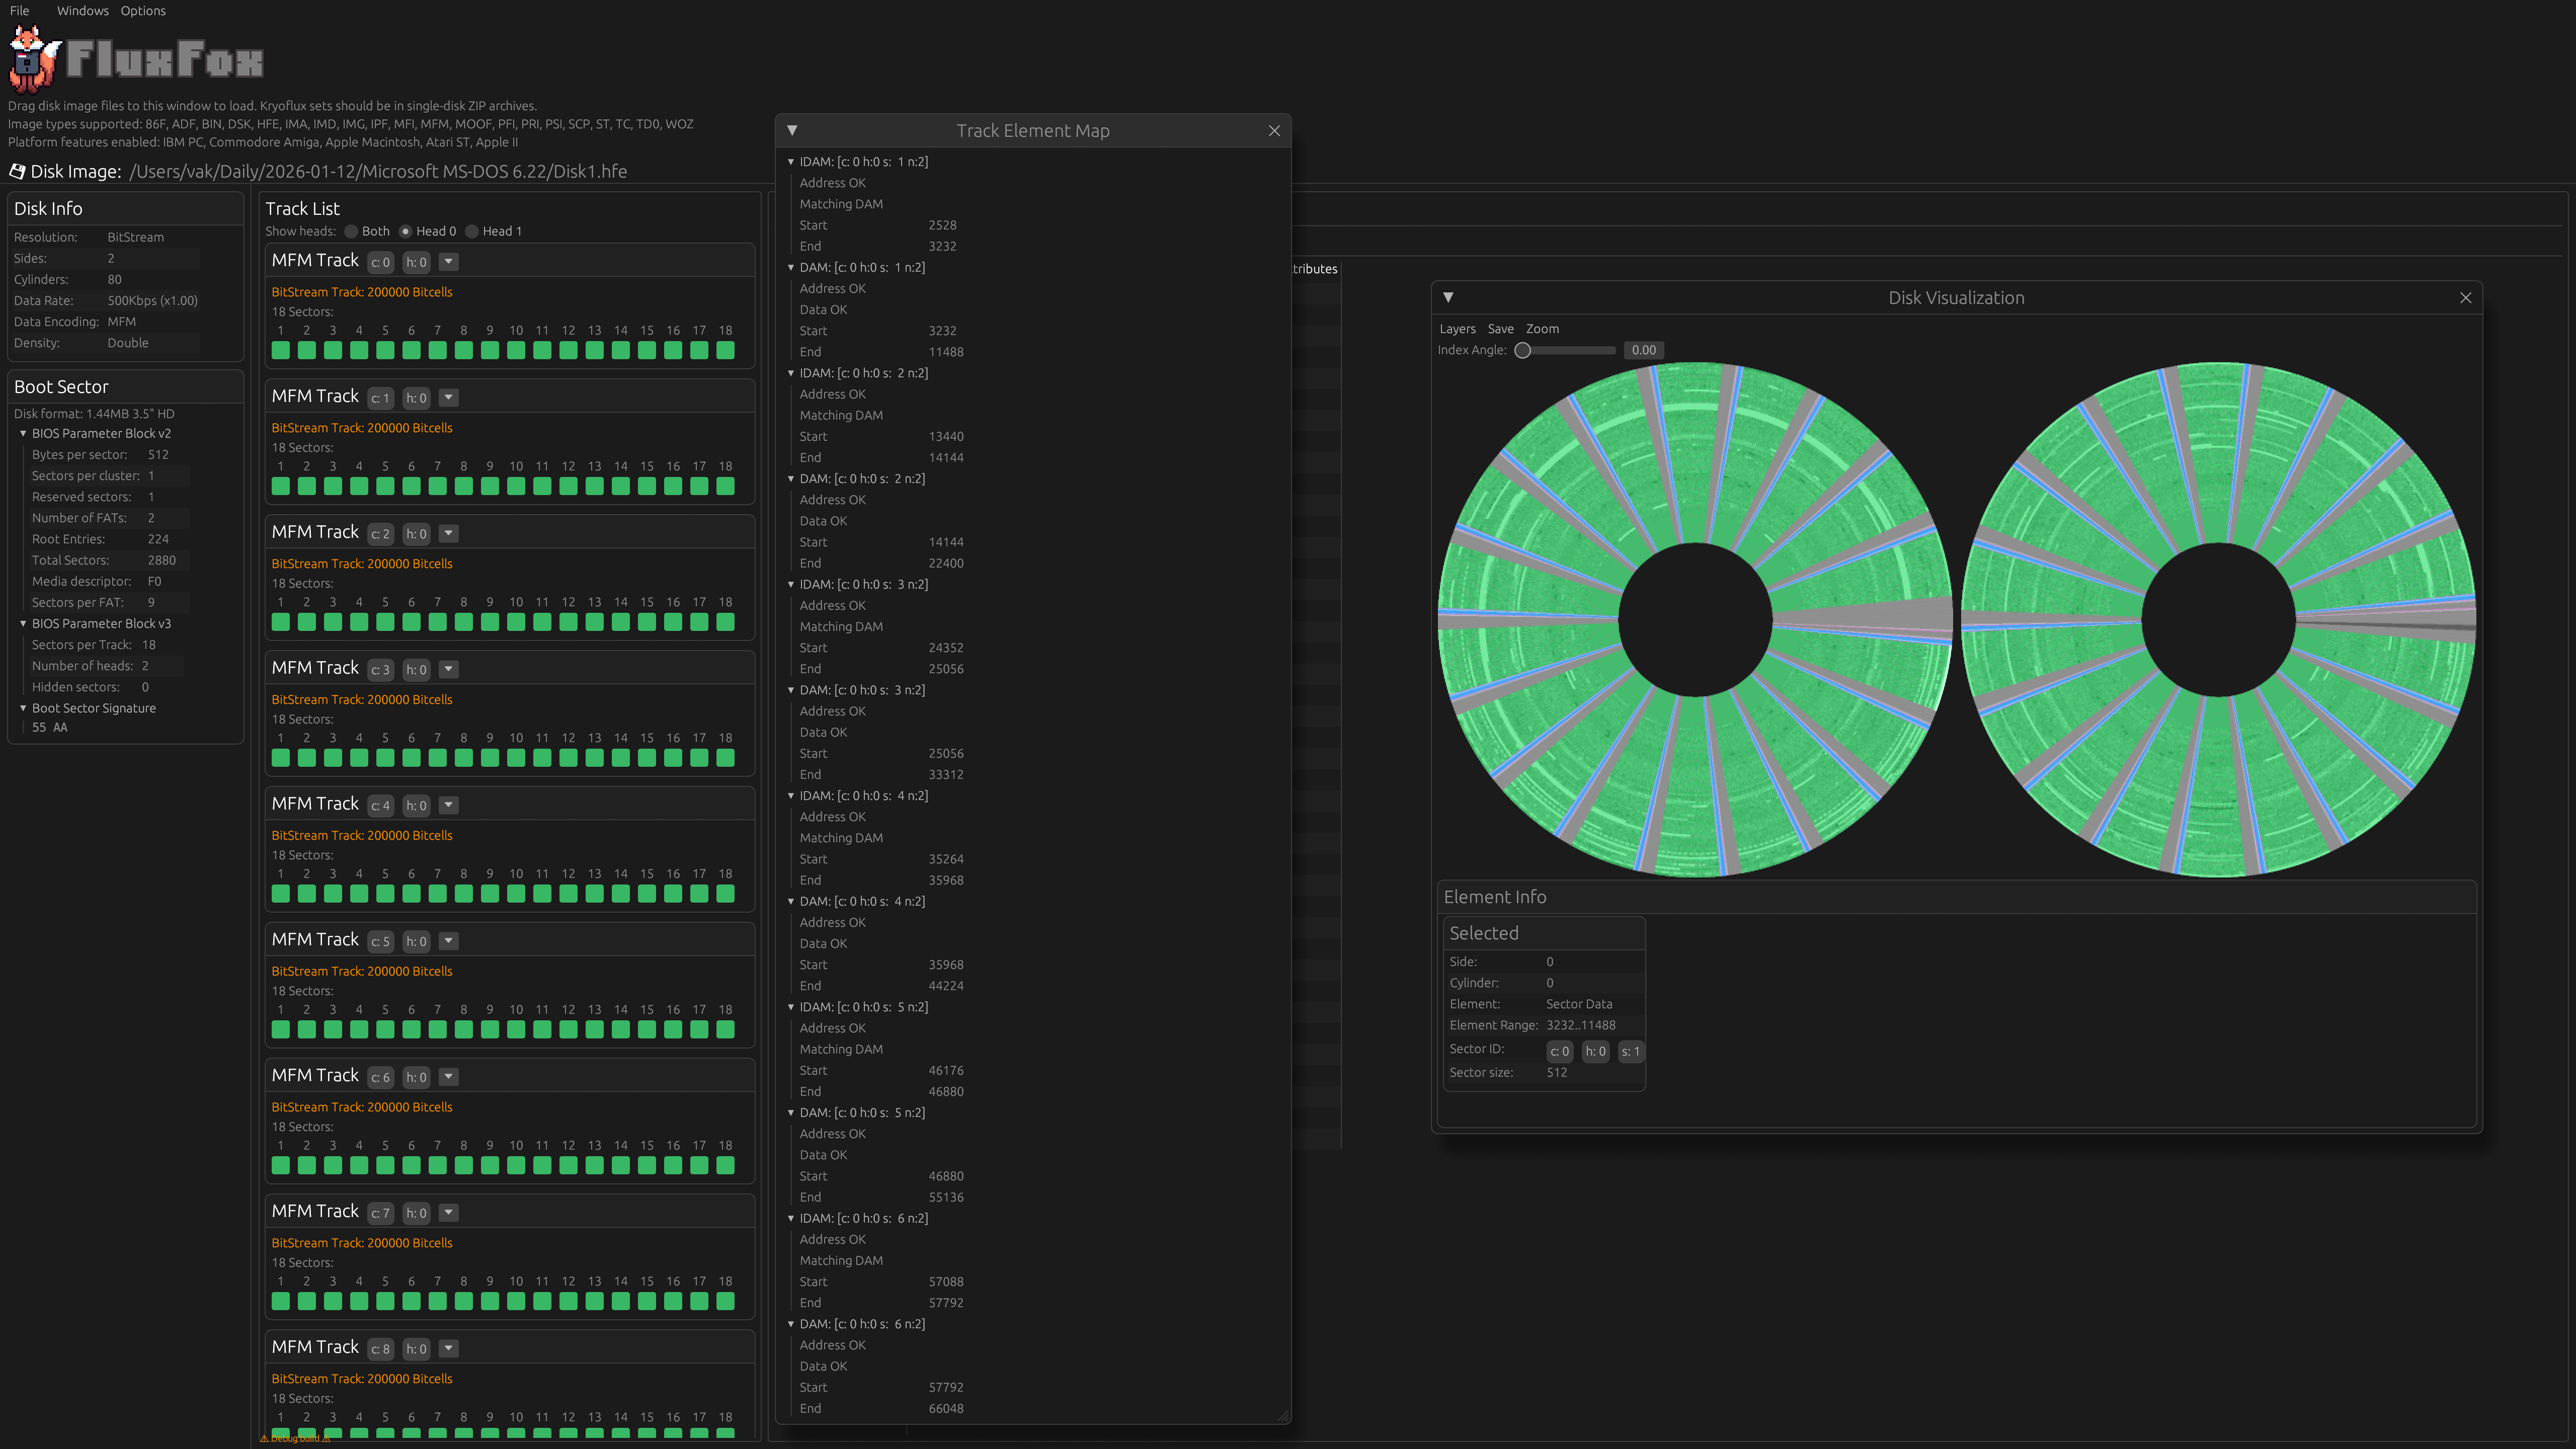Click the Zoom button in Disk Visualization
The width and height of the screenshot is (2576, 1449).
(1542, 329)
